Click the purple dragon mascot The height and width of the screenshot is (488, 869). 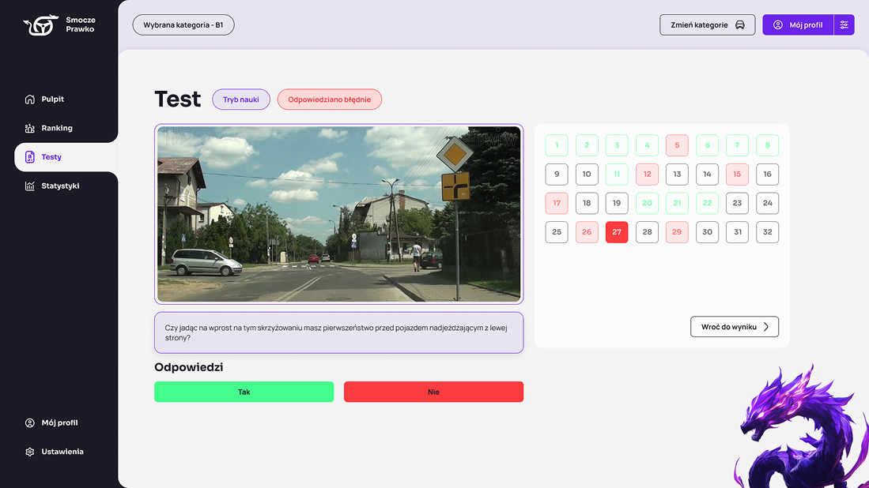click(x=799, y=430)
